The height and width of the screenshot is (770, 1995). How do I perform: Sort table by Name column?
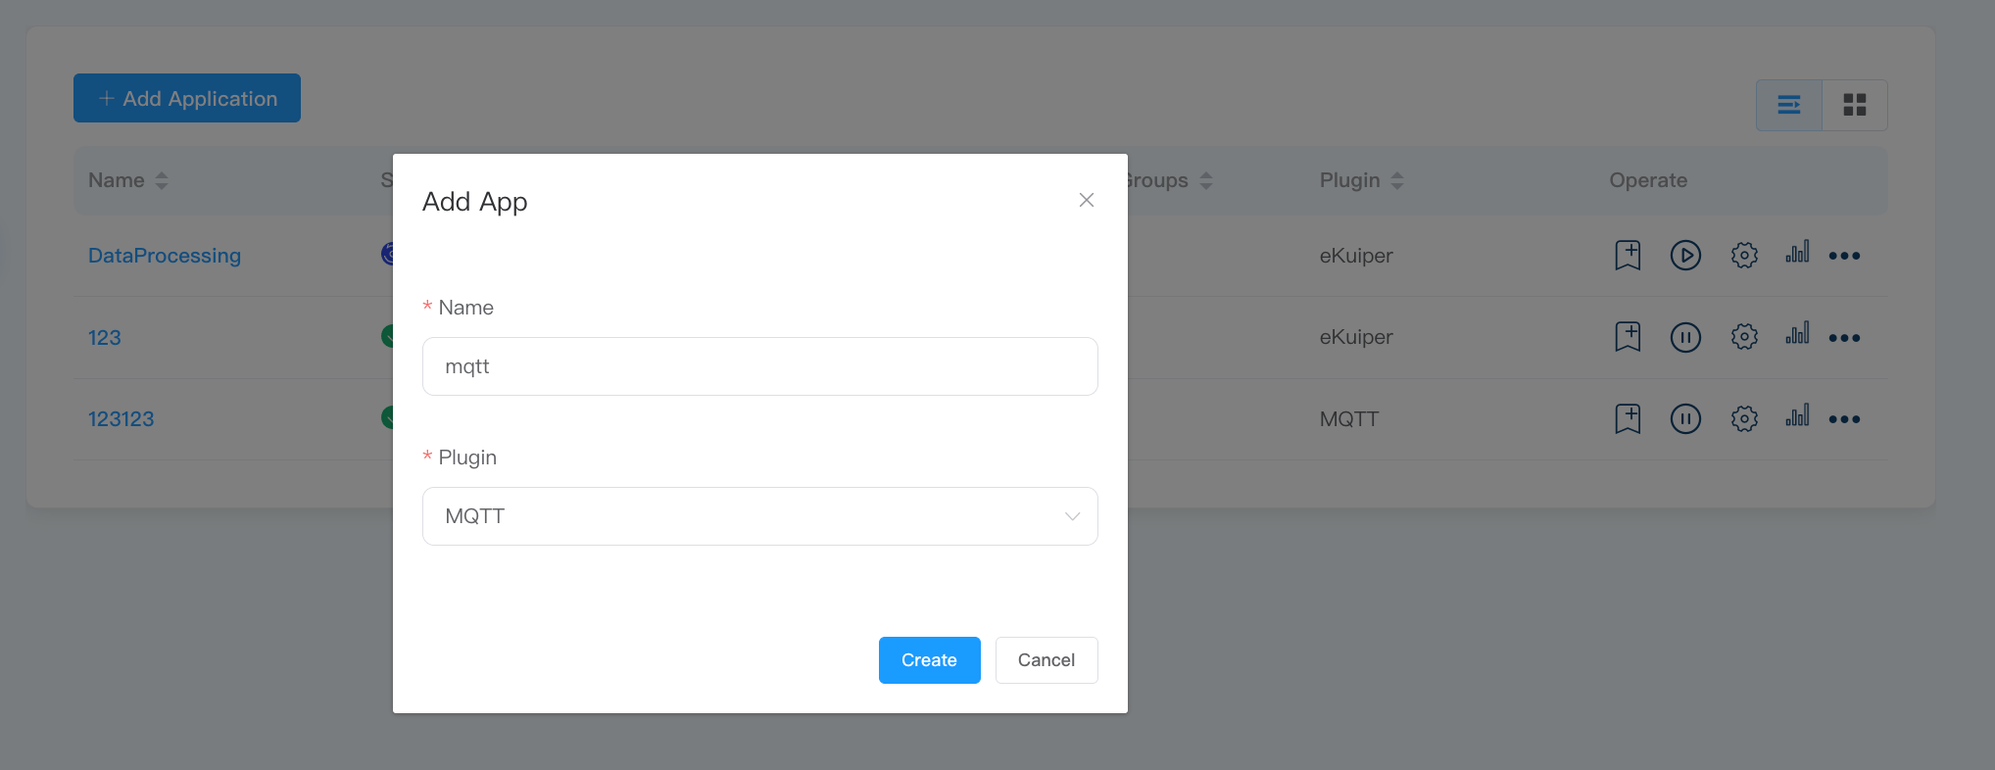162,180
